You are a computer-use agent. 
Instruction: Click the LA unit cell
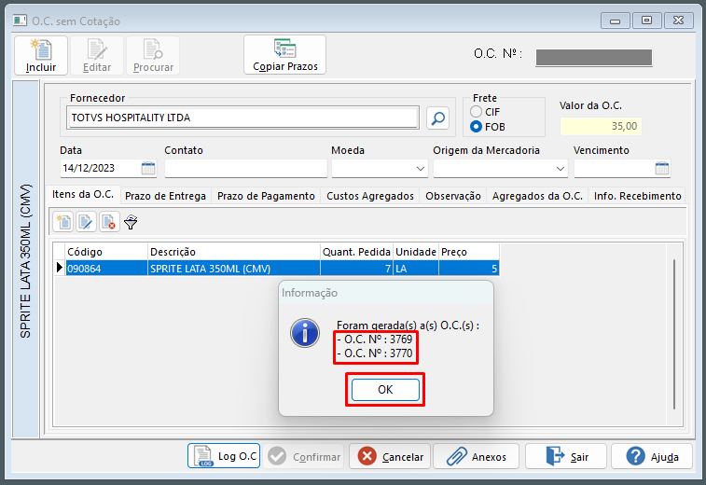(x=416, y=269)
